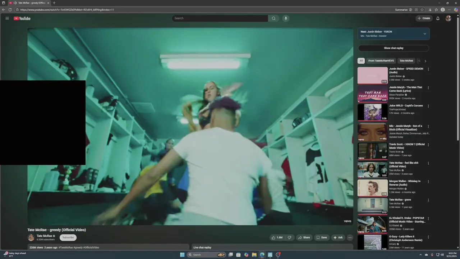Select the Tate McRae filter chip

406,61
